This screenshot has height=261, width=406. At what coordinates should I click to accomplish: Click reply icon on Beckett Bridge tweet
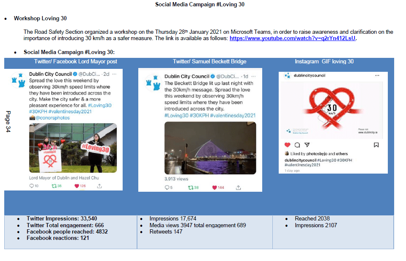tap(167, 188)
